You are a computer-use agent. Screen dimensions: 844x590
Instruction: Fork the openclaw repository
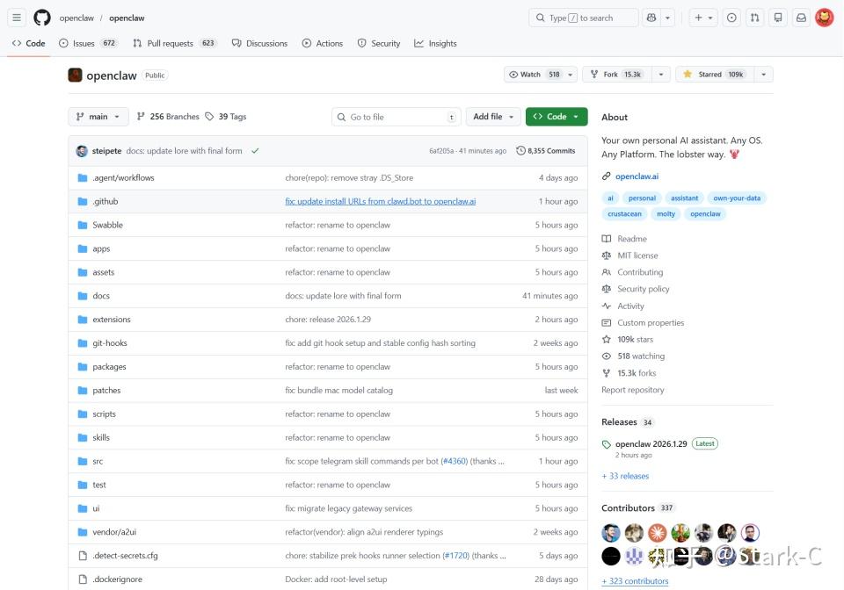pyautogui.click(x=617, y=74)
